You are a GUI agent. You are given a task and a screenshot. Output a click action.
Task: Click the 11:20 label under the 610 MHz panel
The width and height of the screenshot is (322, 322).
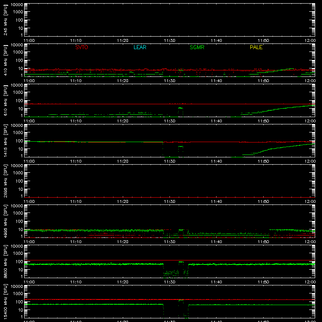tap(123, 121)
